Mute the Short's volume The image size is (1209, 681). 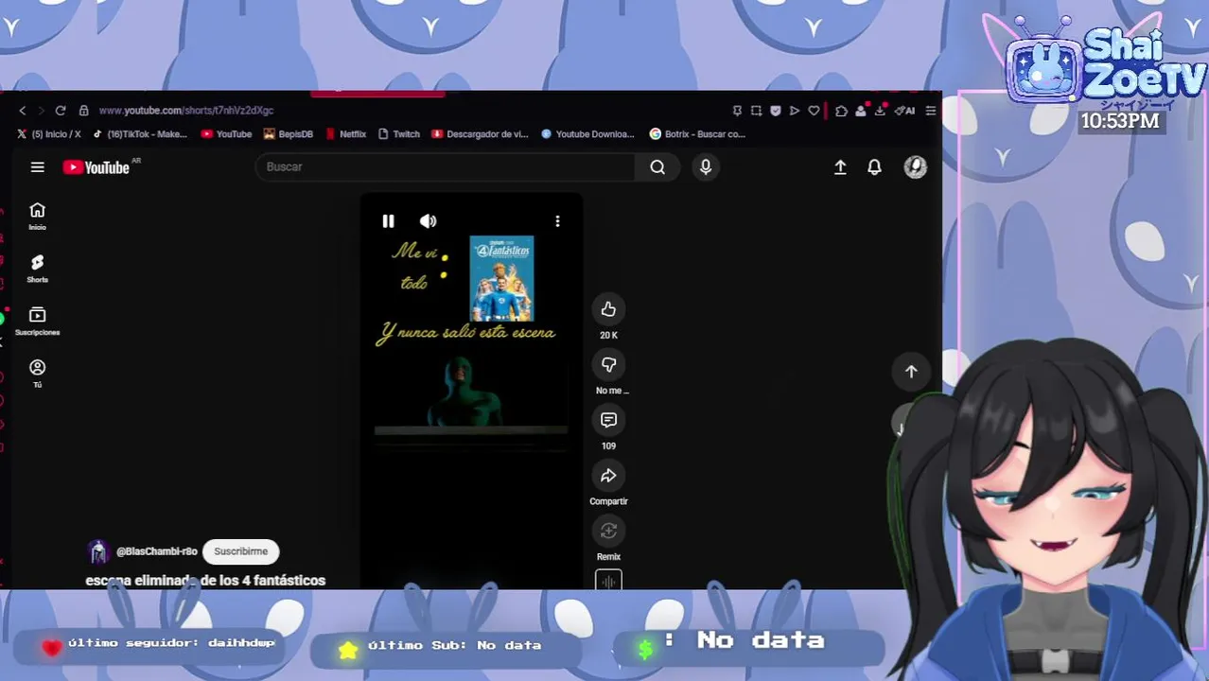click(428, 221)
